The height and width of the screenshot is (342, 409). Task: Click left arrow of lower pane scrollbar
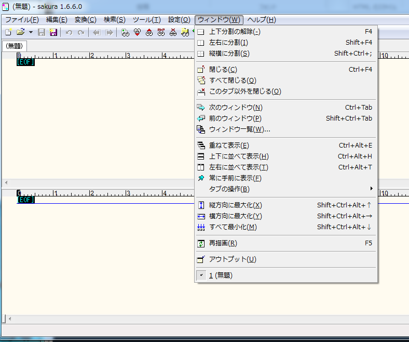[x=10, y=319]
